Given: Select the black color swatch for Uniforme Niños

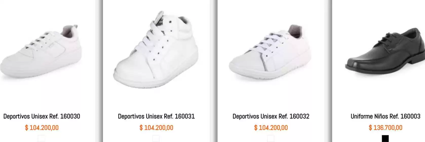Looking at the screenshot, I should [385, 139].
